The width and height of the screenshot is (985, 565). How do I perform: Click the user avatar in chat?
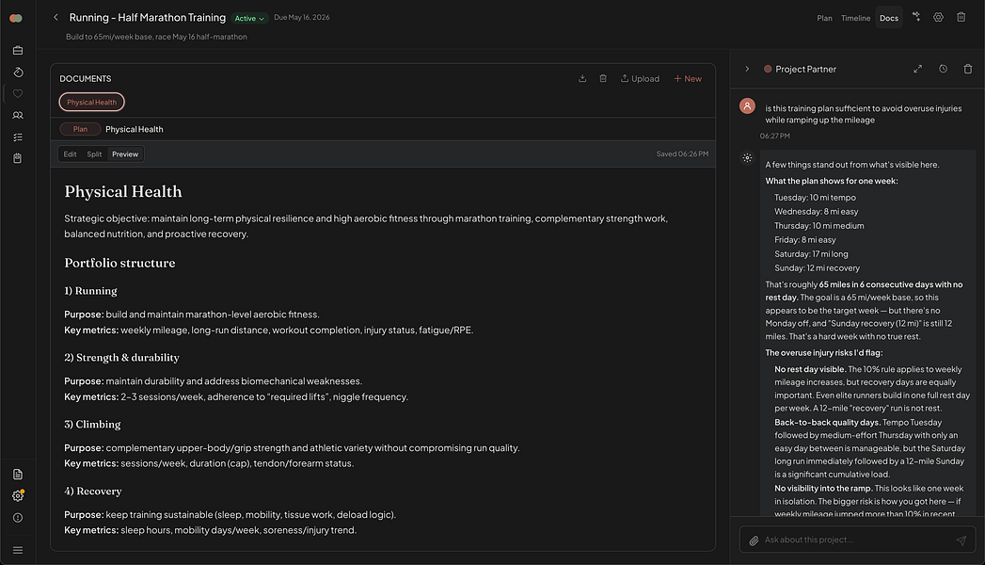point(747,106)
